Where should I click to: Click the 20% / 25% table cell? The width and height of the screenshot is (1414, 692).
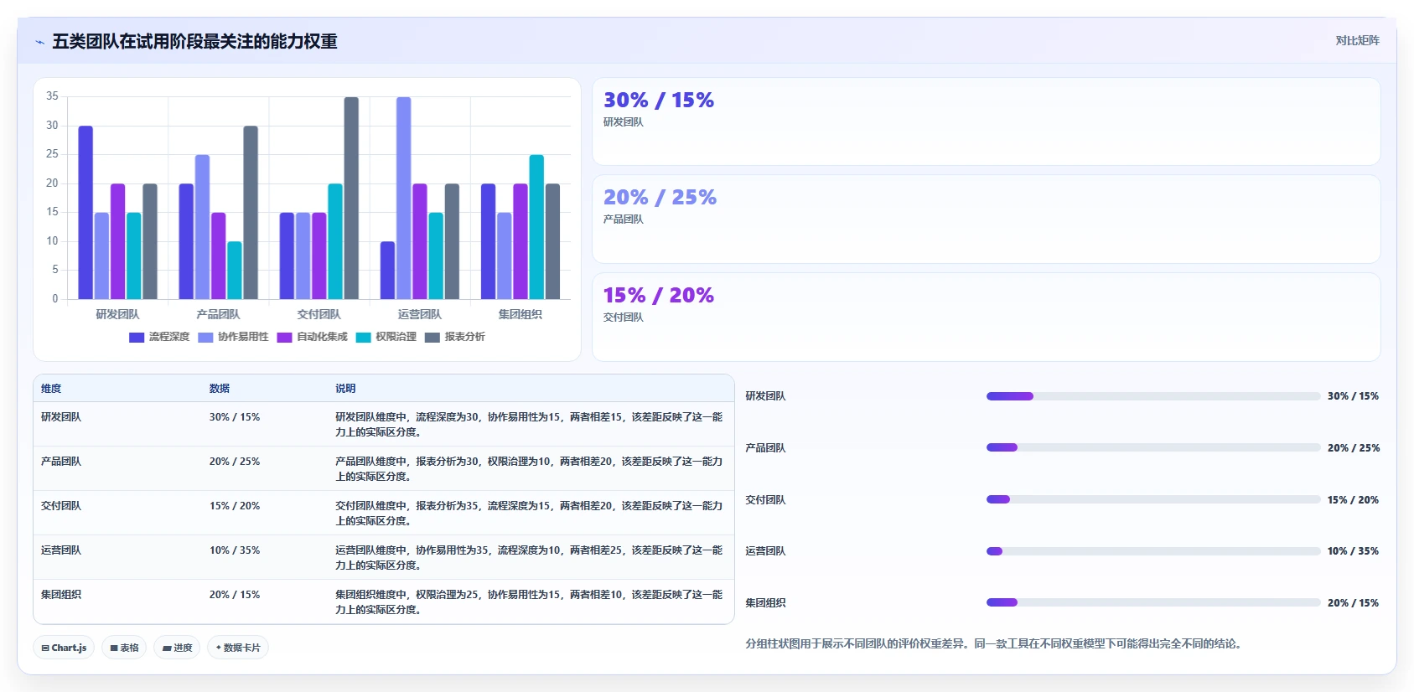pyautogui.click(x=235, y=462)
